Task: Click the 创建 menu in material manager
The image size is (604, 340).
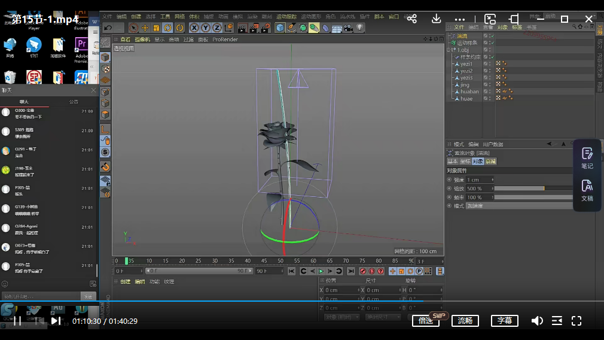Action: (125, 282)
